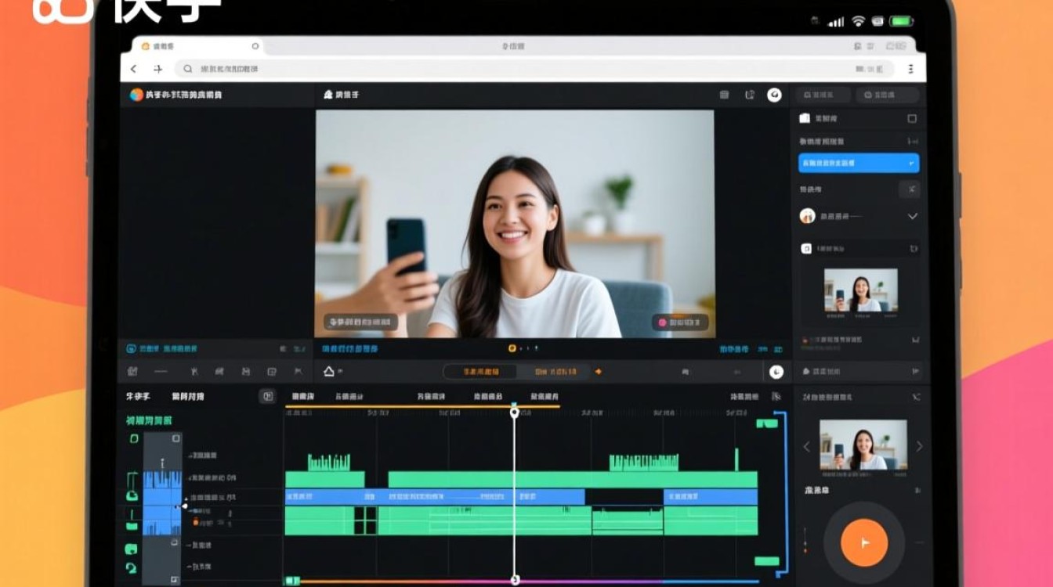Viewport: 1053px width, 587px height.
Task: Show the previous item with the lower thumbnail's left arrow
Action: tap(806, 446)
